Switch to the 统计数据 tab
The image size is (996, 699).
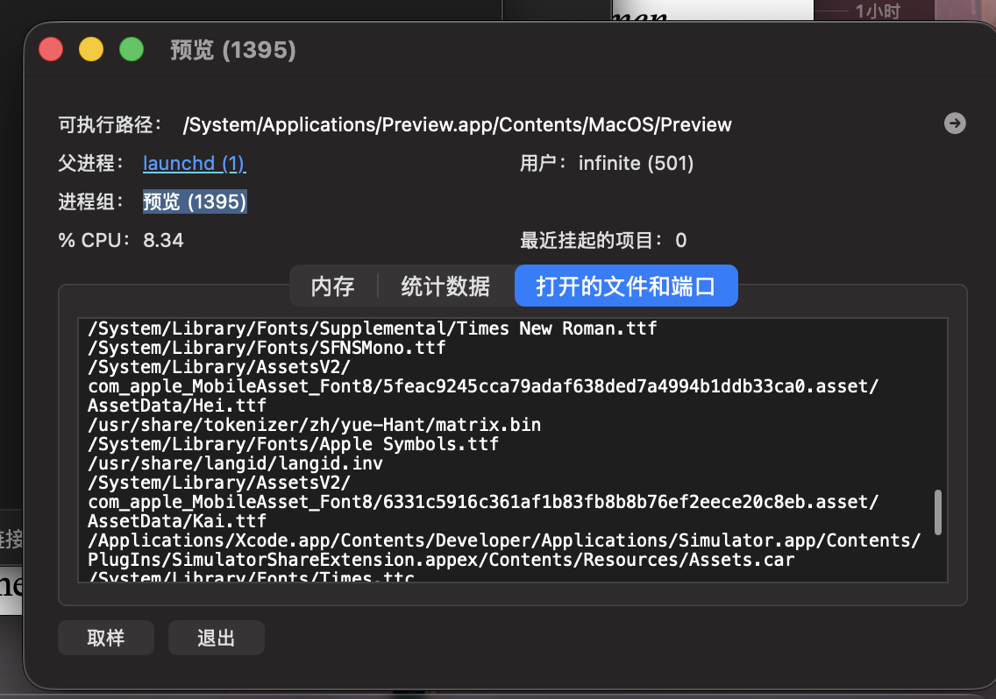tap(445, 286)
